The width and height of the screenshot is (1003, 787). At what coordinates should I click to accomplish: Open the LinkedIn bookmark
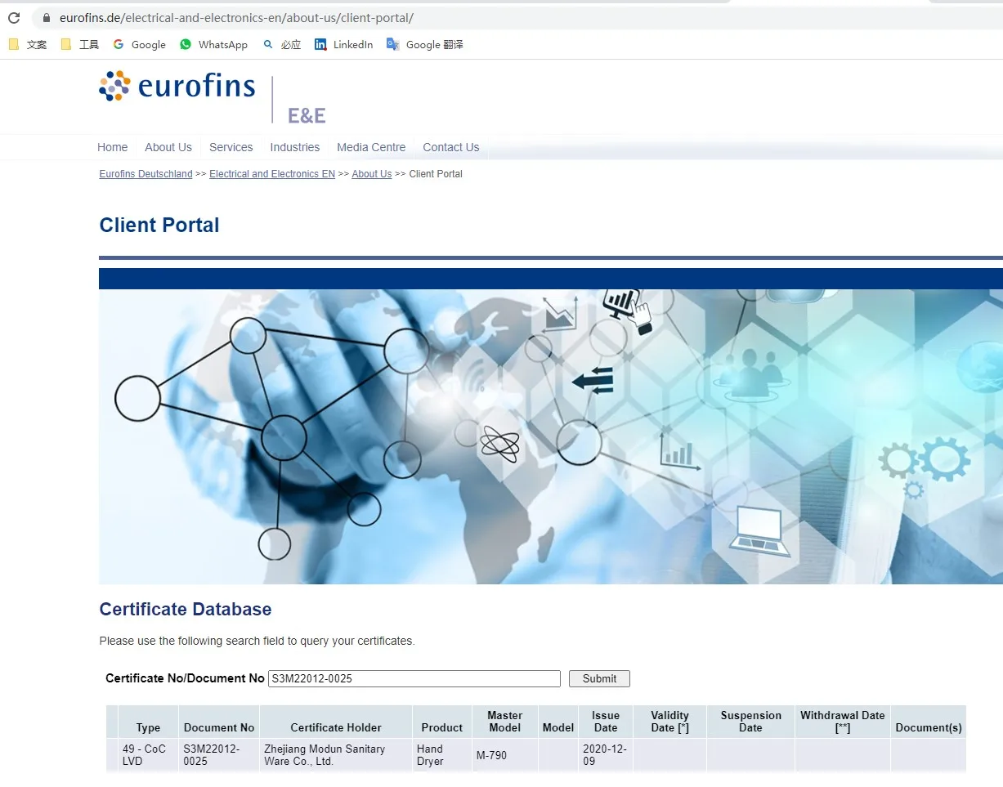pyautogui.click(x=344, y=45)
